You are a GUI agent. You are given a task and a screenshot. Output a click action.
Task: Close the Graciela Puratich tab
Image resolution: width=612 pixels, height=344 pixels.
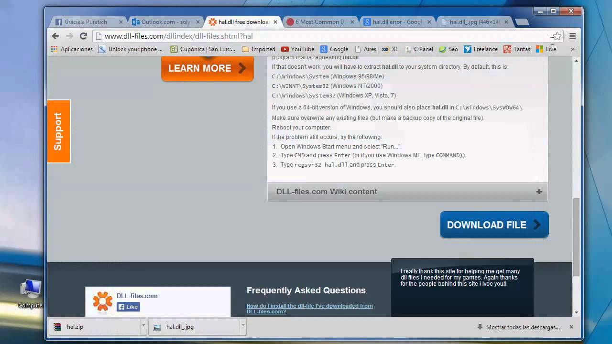[x=121, y=22]
